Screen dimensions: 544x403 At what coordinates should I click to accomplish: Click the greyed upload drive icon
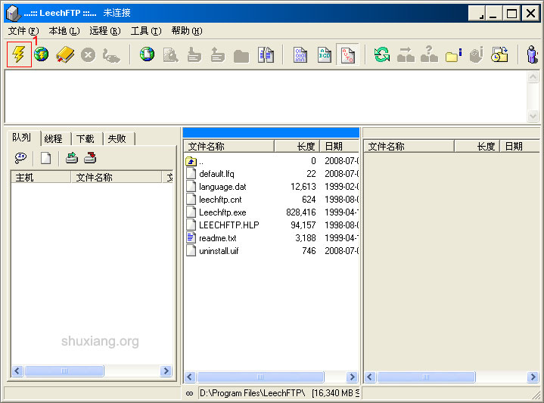tap(218, 54)
